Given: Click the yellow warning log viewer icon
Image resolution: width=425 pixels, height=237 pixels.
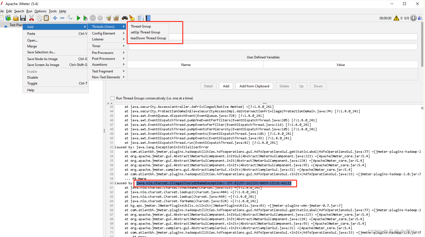Looking at the screenshot, I should coord(396,18).
